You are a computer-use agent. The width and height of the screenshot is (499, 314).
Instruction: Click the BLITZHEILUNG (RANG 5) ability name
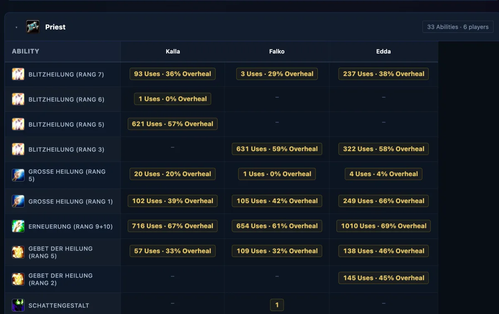[66, 125]
